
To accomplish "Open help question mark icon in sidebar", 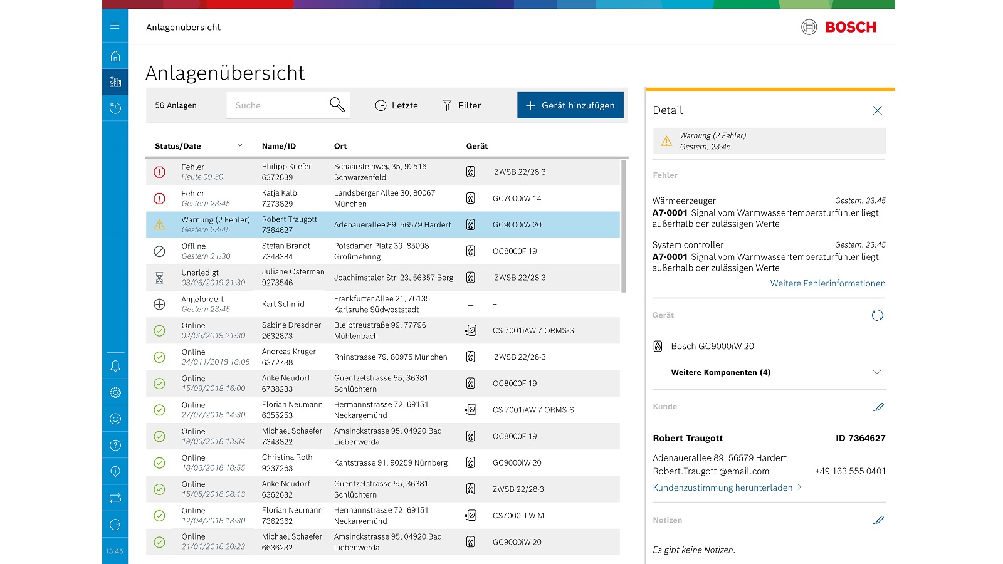I will [x=115, y=446].
